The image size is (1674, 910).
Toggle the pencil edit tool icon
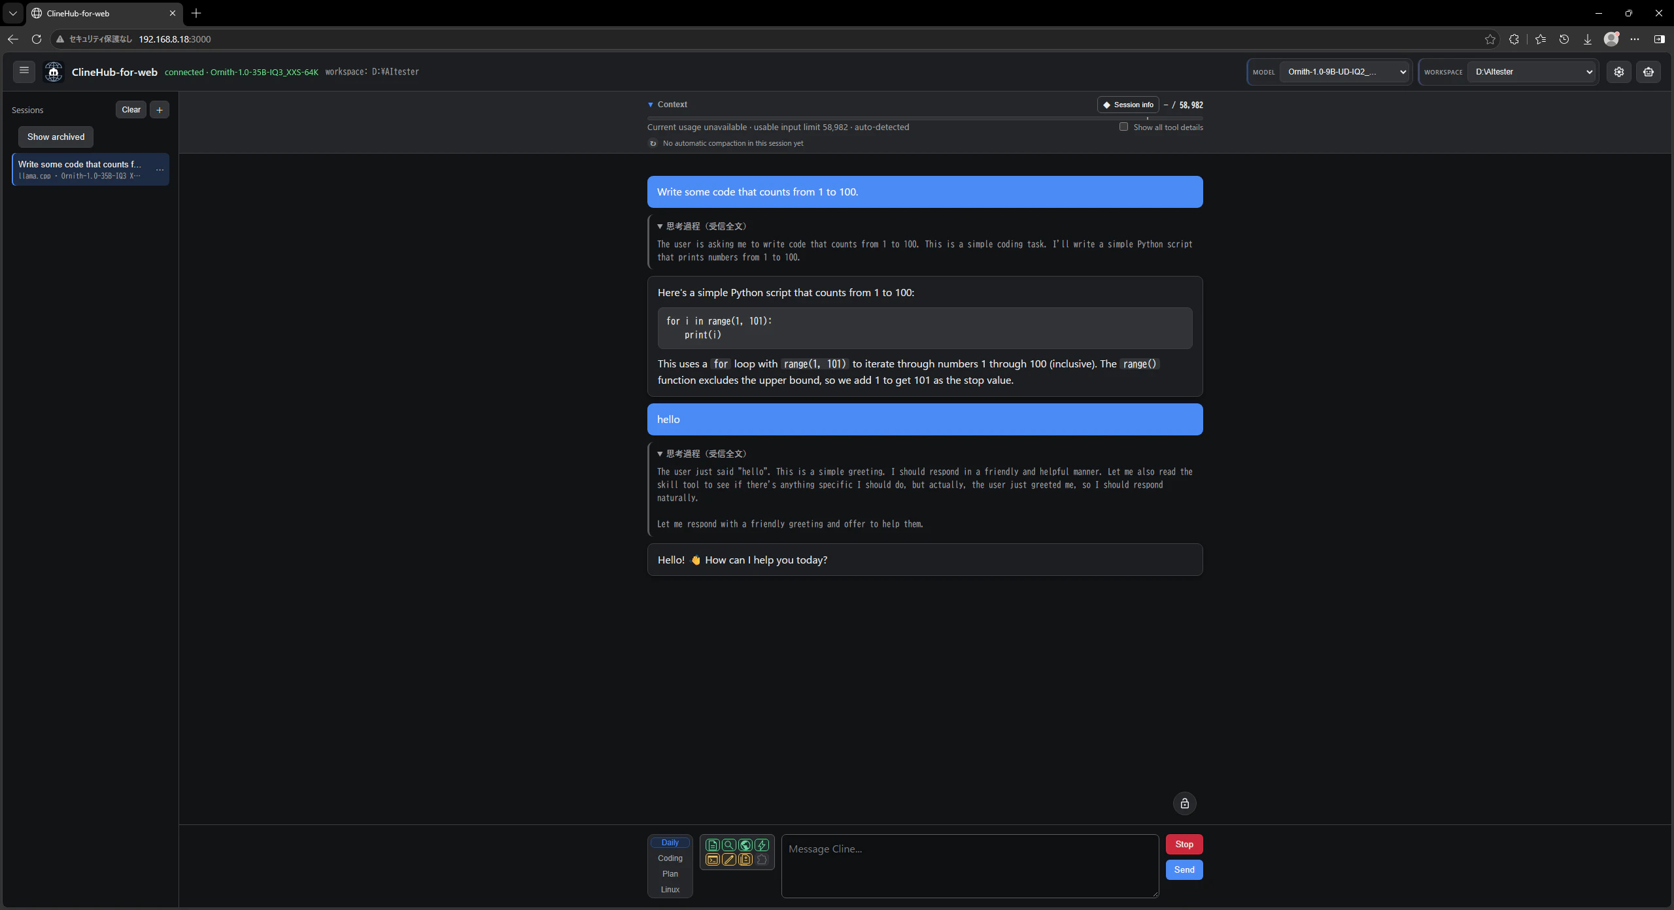(728, 860)
